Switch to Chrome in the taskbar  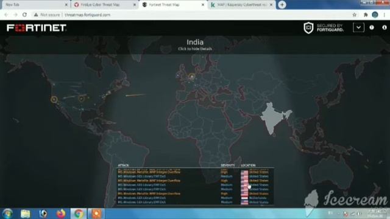[x=79, y=214]
